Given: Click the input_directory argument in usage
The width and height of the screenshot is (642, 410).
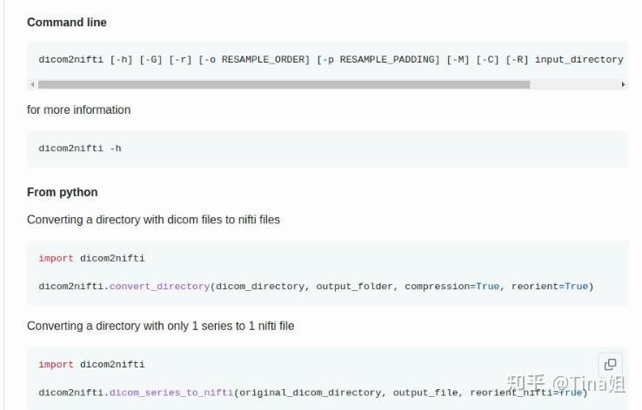Looking at the screenshot, I should coord(578,59).
